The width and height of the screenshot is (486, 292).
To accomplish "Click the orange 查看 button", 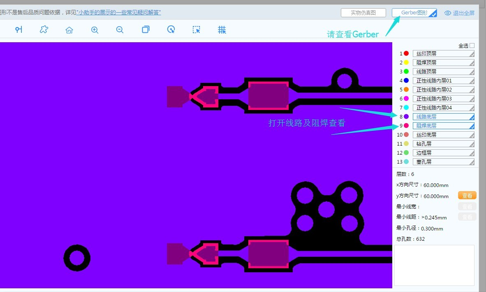I will pos(467,196).
